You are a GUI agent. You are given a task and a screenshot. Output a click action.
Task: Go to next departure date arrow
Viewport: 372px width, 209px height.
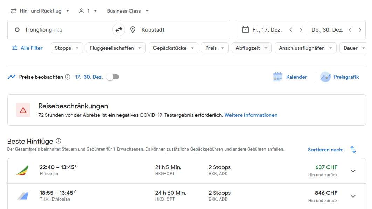tap(301, 30)
